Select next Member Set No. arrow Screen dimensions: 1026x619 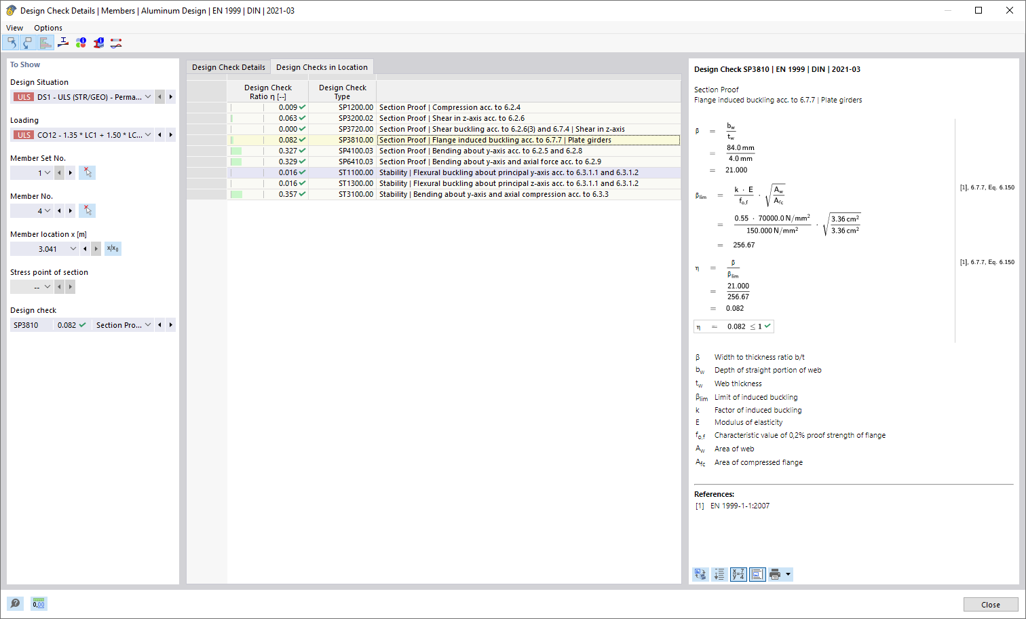click(70, 173)
